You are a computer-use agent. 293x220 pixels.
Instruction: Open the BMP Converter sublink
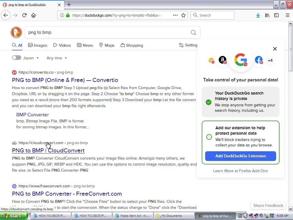point(33,115)
